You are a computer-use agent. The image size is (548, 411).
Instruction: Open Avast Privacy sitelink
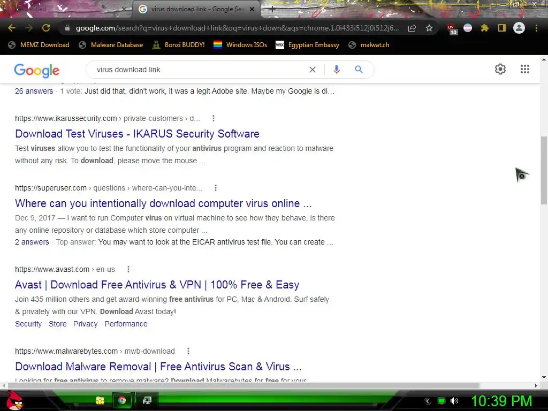click(85, 324)
